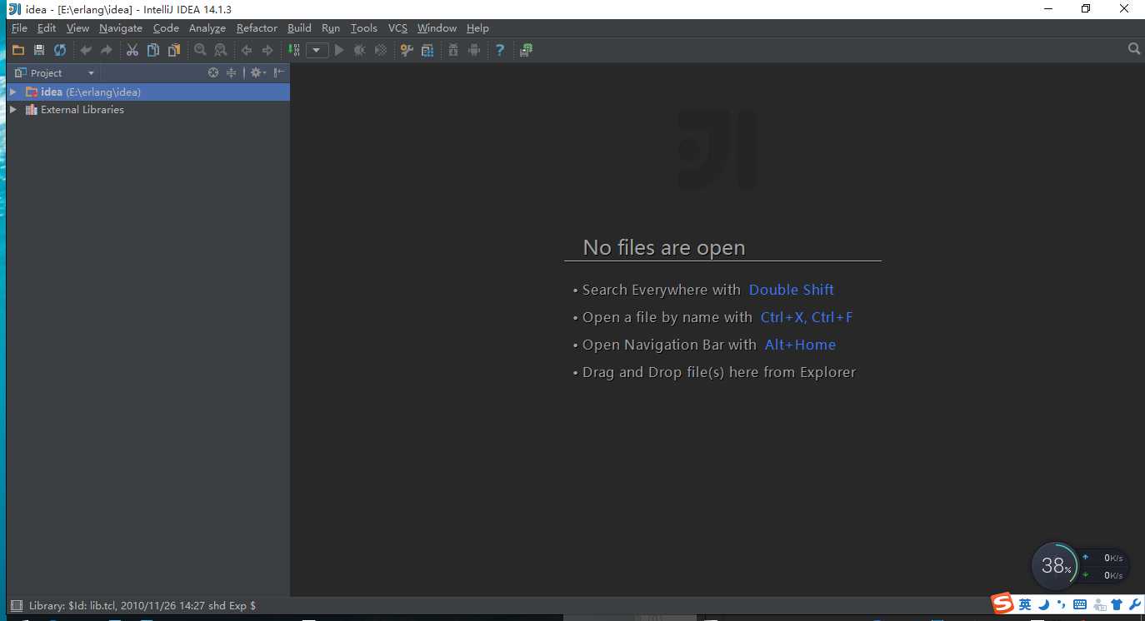Click the Replace icon in toolbar
Viewport: 1145px width, 621px height.
[x=220, y=50]
